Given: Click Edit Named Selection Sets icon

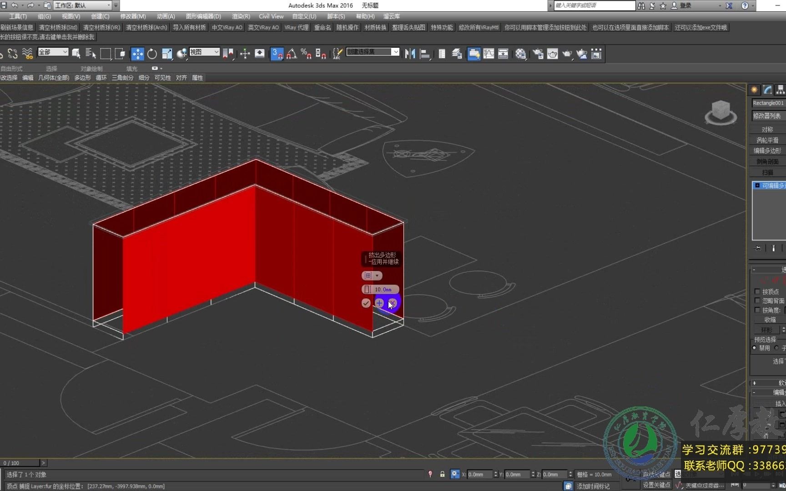Looking at the screenshot, I should tap(337, 54).
